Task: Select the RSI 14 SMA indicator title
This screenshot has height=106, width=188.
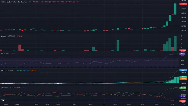Action: [x=5, y=53]
